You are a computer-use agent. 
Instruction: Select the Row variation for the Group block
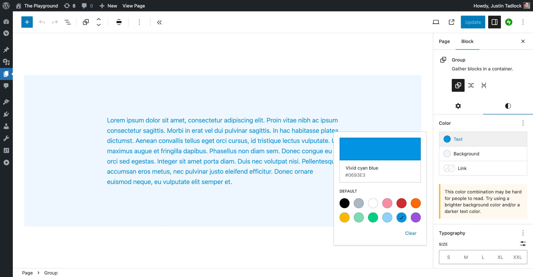point(471,85)
